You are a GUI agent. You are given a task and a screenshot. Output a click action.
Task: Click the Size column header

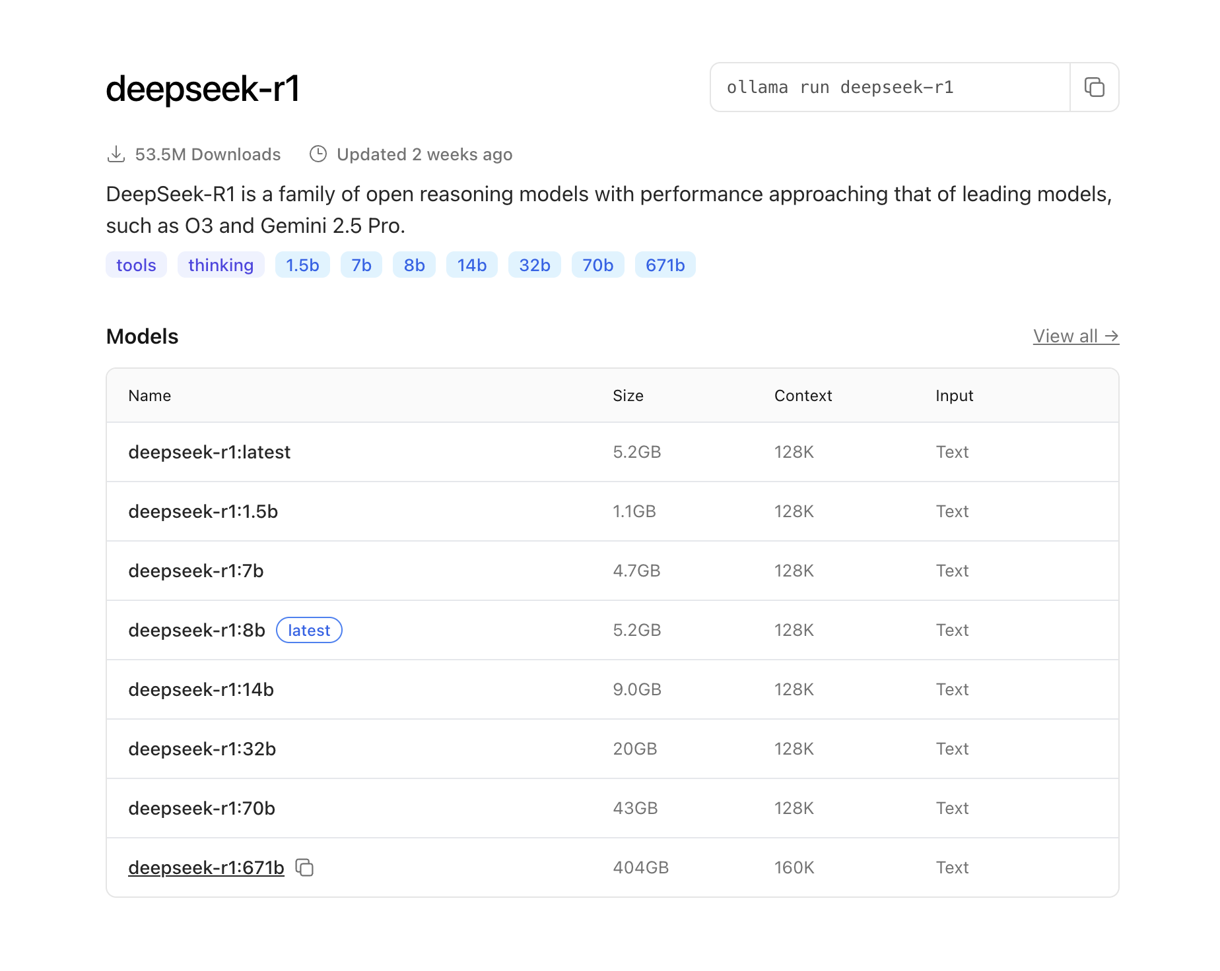(628, 395)
